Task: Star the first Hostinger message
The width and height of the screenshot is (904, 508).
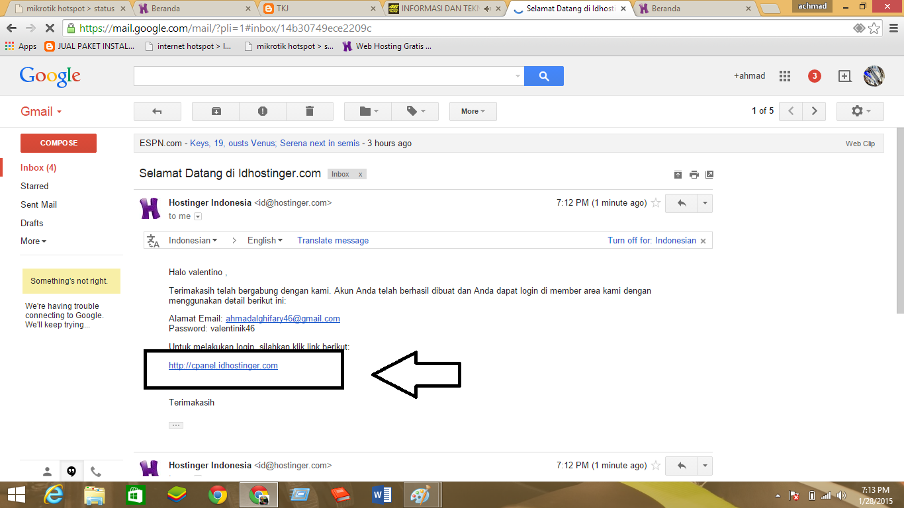Action: click(656, 203)
